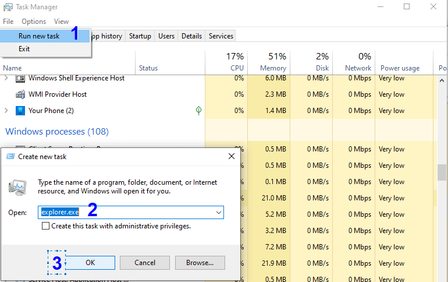Click the 6.0 MB memory value
Image resolution: width=448 pixels, height=282 pixels.
[275, 78]
